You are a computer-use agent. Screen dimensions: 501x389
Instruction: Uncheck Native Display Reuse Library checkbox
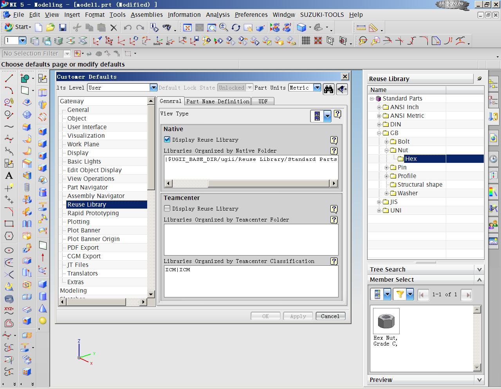pos(167,139)
